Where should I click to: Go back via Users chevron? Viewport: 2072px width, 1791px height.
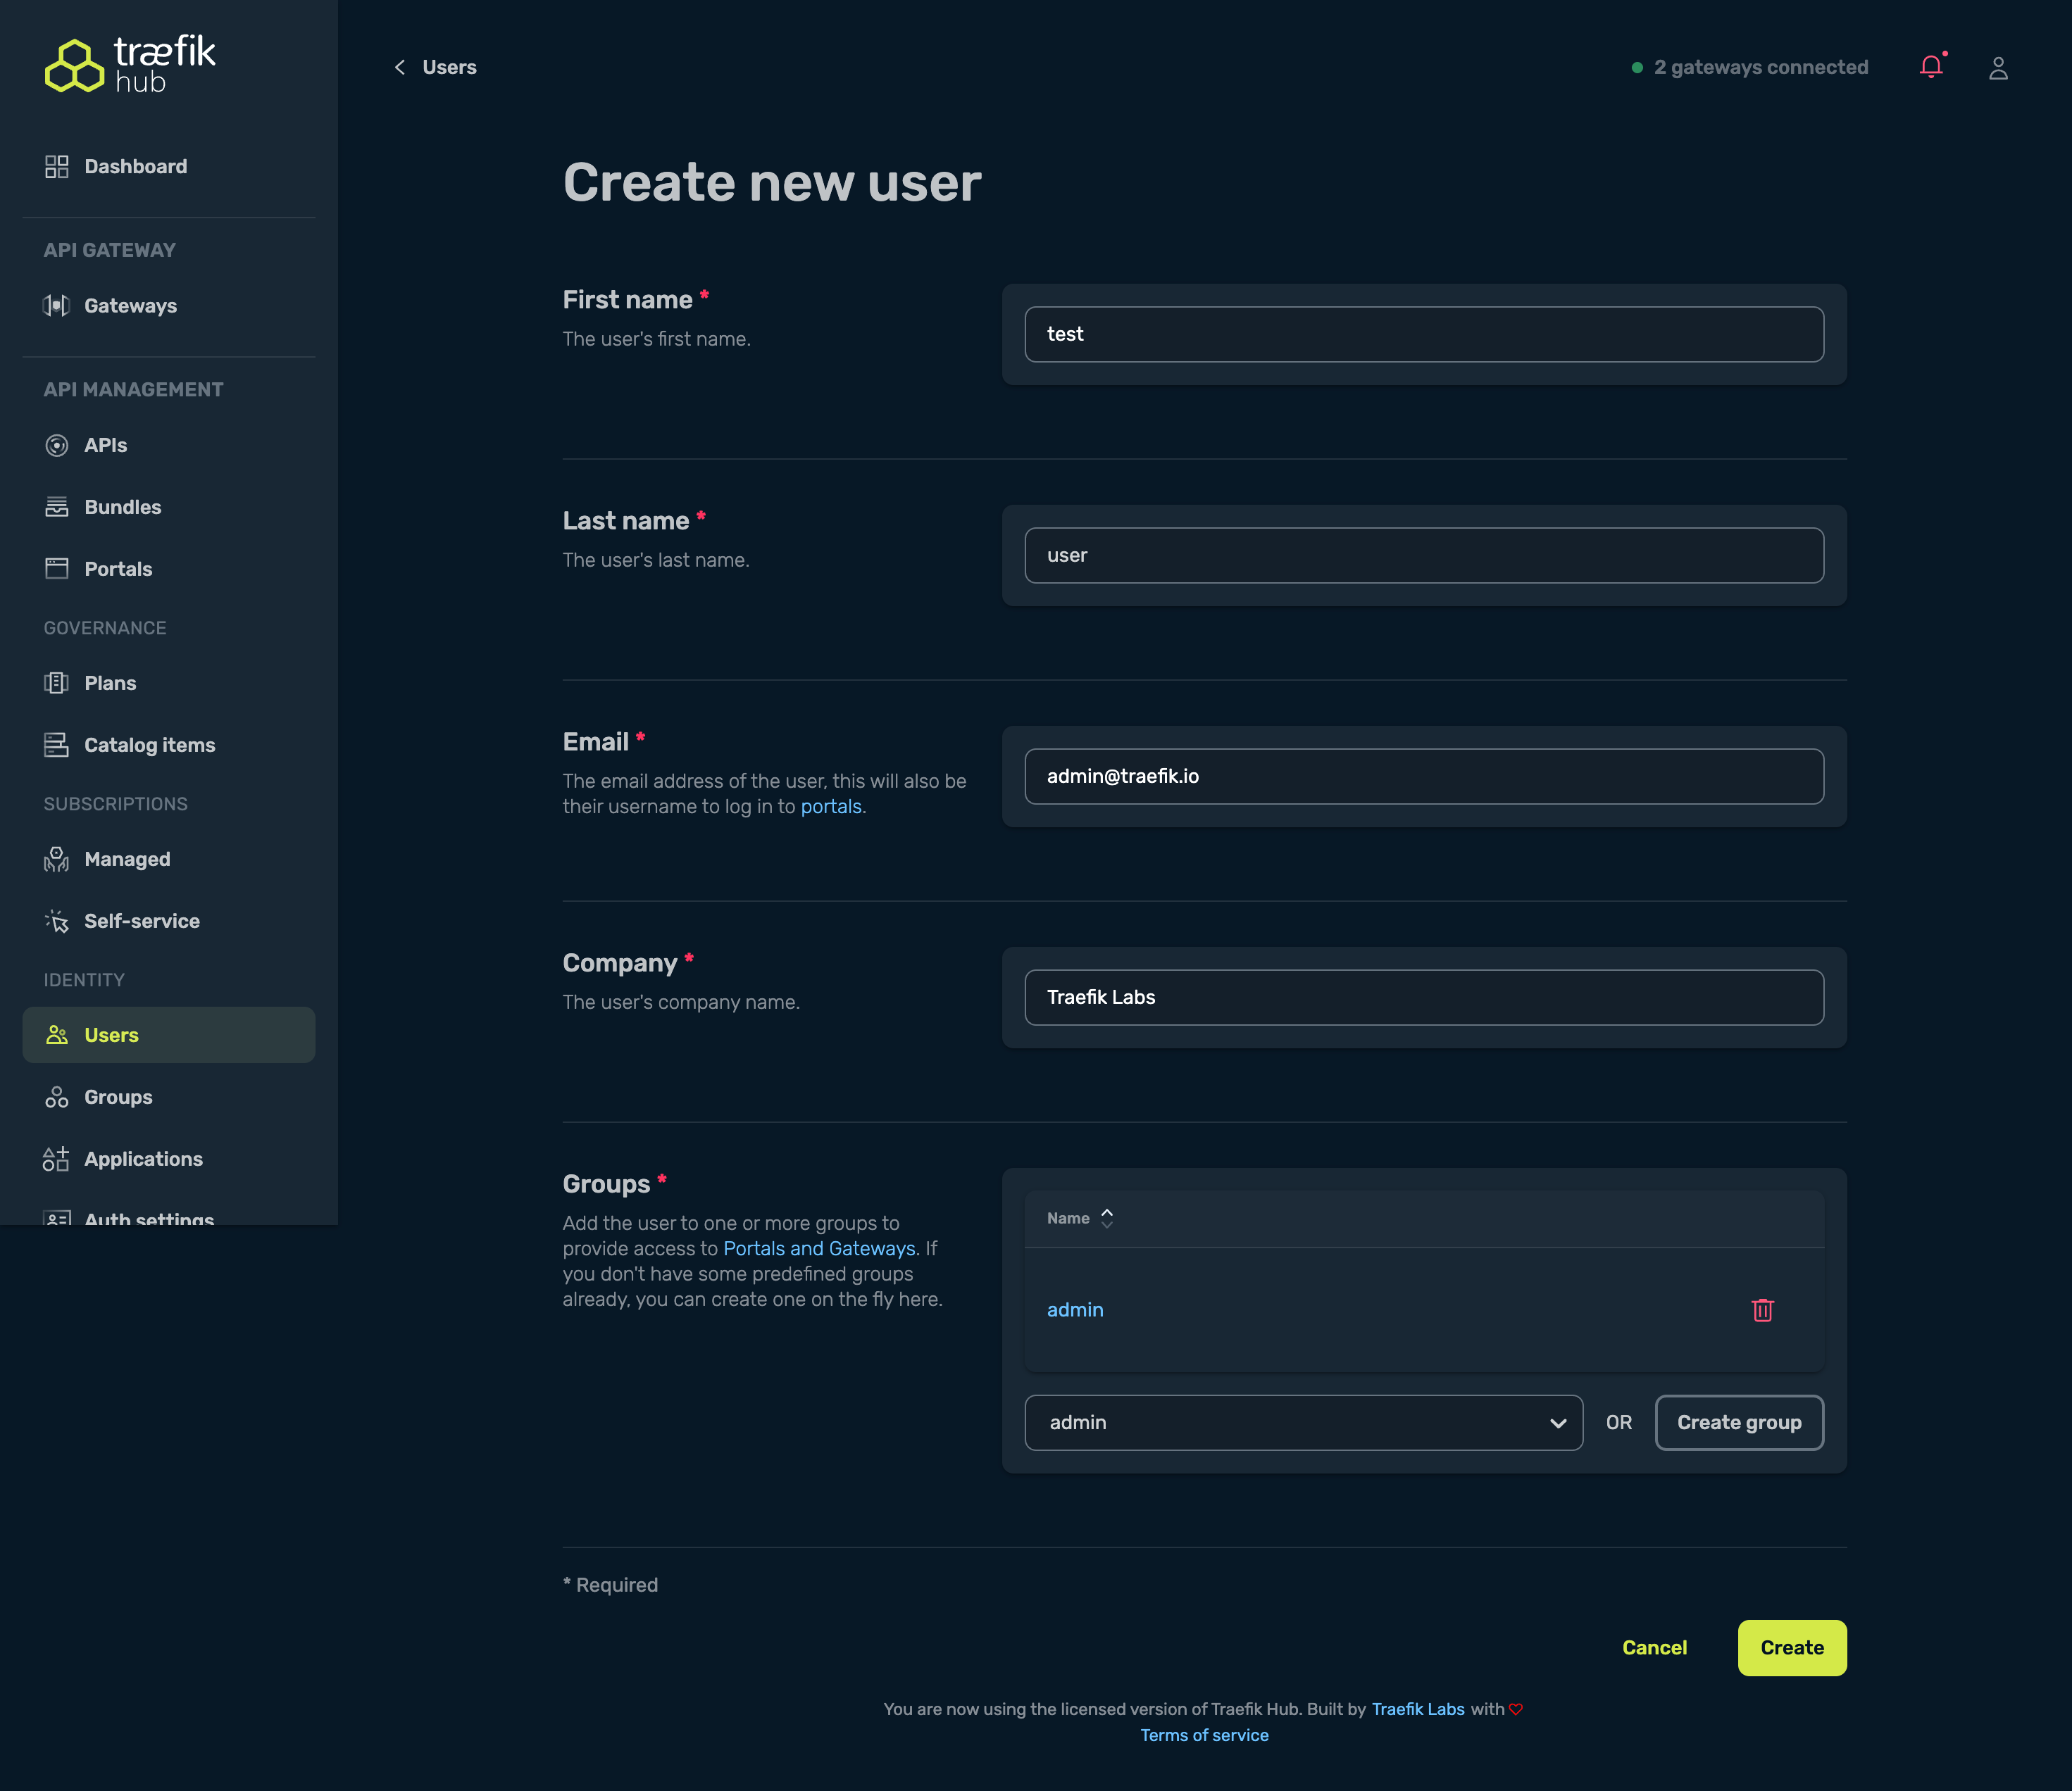[x=400, y=67]
